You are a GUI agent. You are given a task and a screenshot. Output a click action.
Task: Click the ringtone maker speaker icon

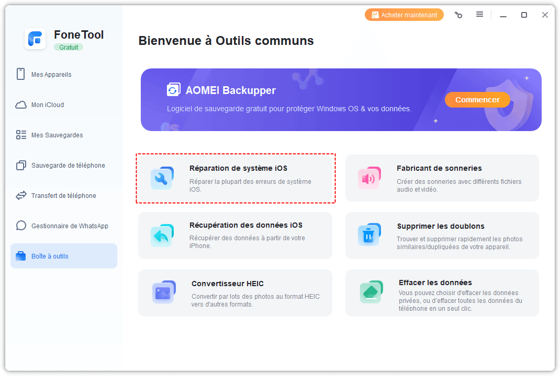point(369,178)
